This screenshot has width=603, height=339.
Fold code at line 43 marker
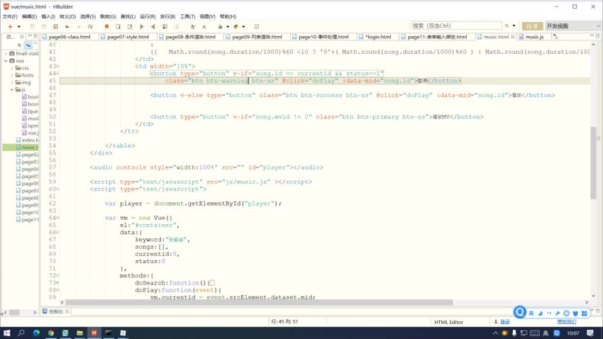tap(58, 66)
